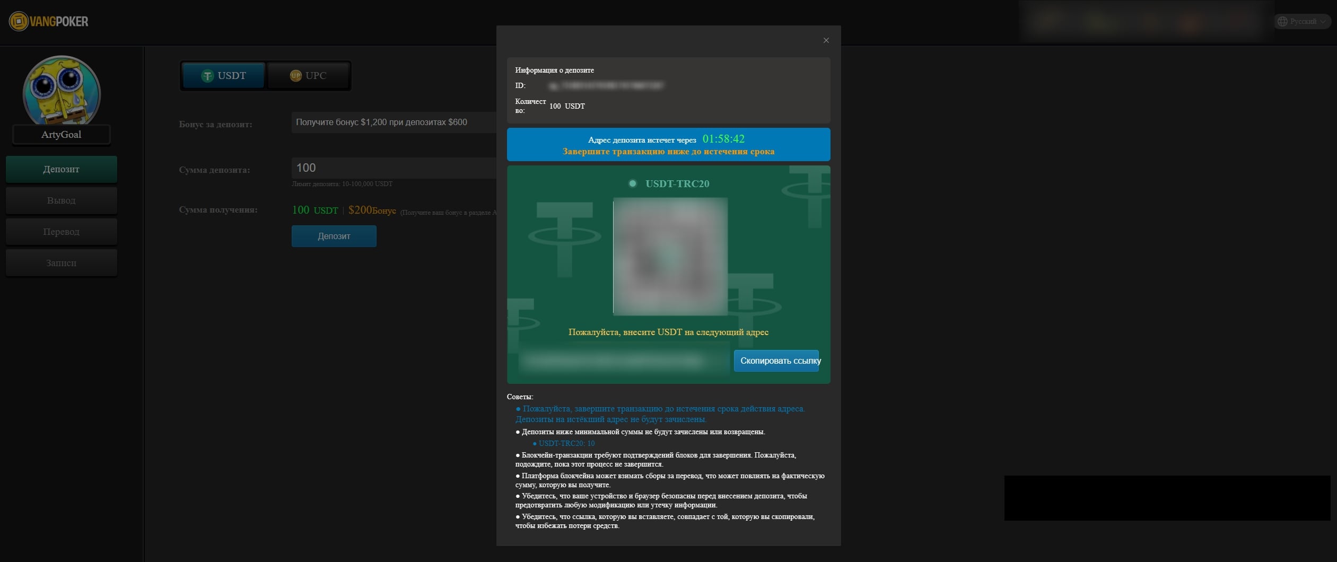Viewport: 1337px width, 562px height.
Task: Open the Депозит section in sidebar
Action: point(62,169)
